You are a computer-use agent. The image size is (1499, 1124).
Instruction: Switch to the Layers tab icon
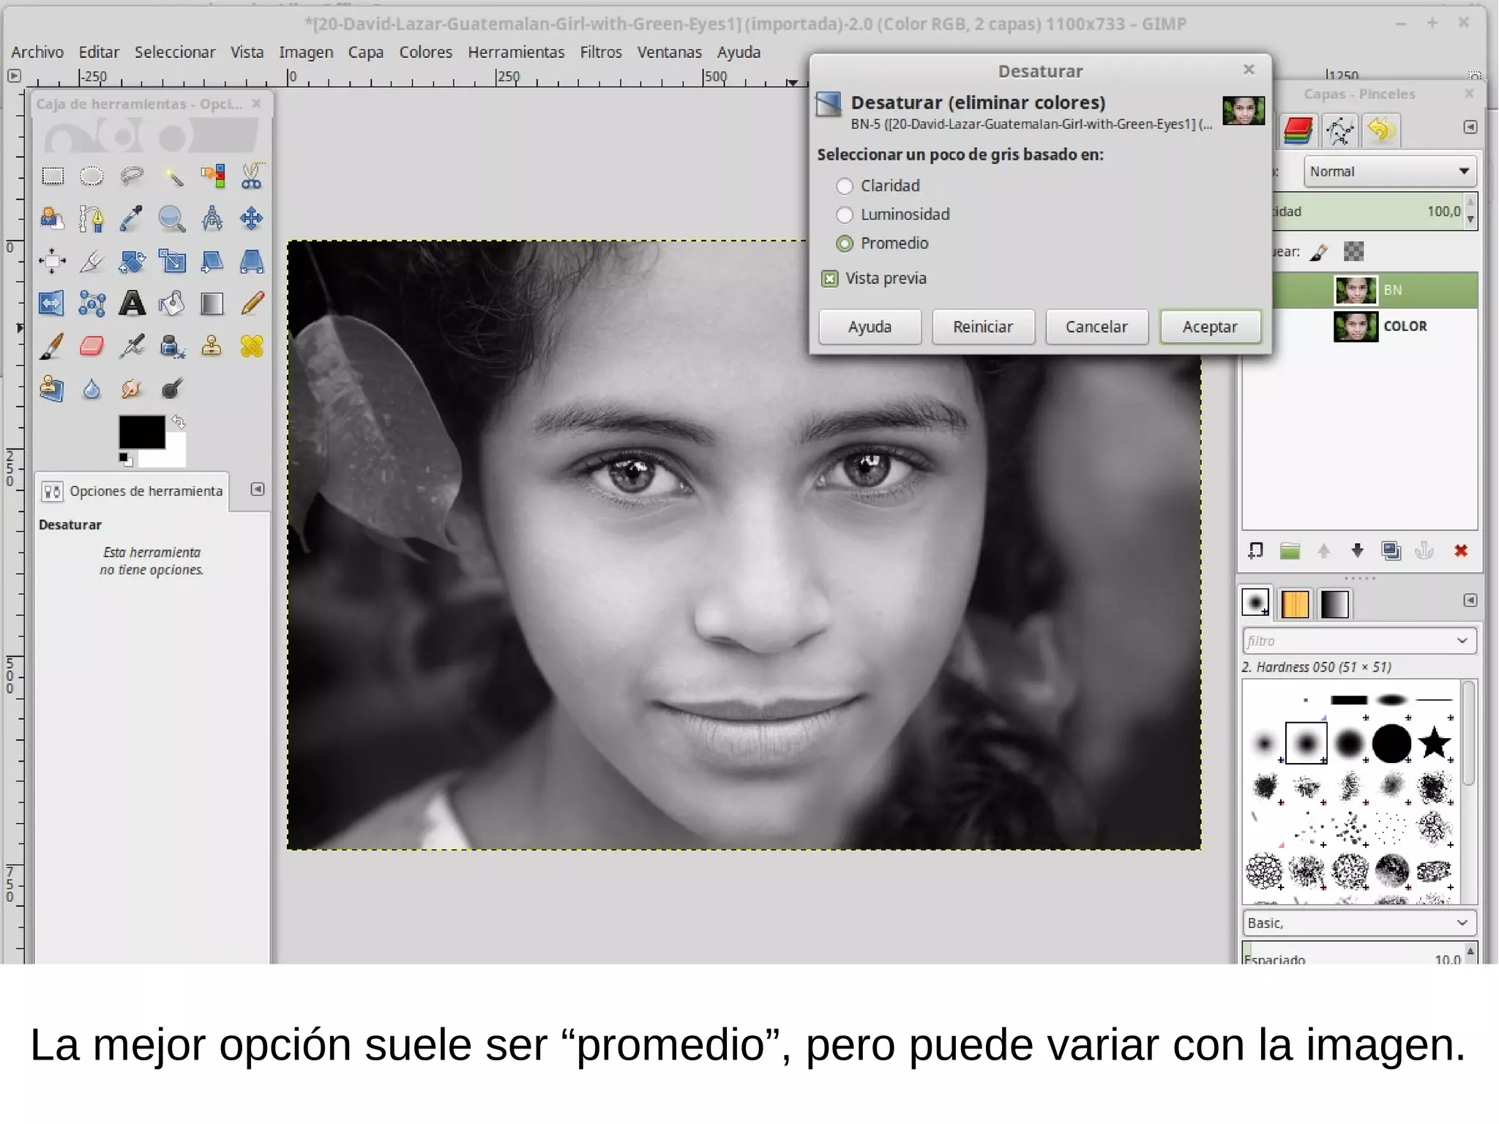tap(1298, 131)
